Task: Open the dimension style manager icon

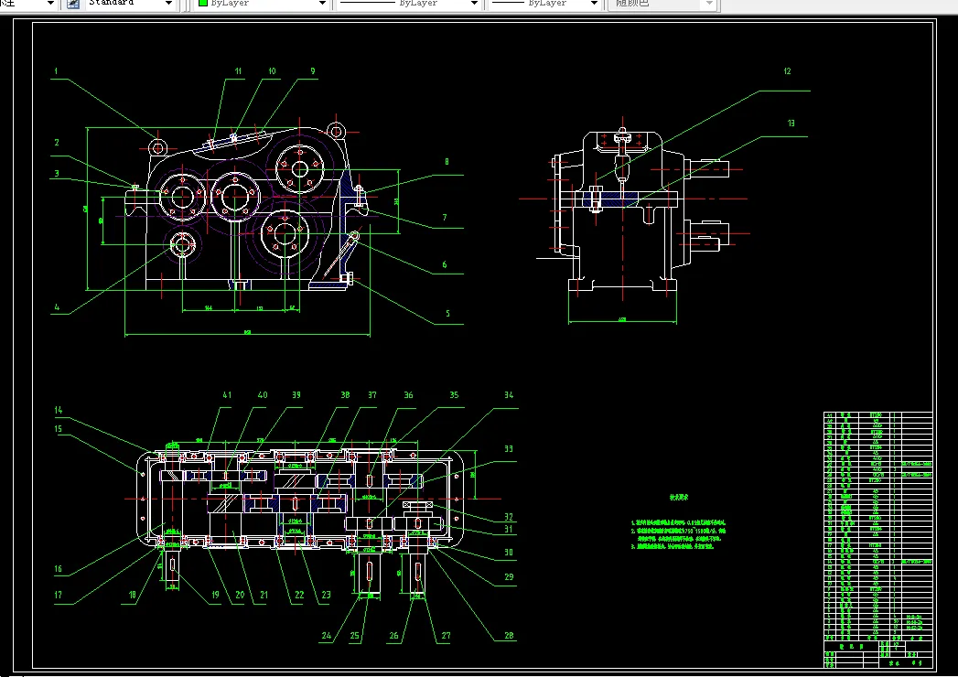Action: tap(73, 3)
